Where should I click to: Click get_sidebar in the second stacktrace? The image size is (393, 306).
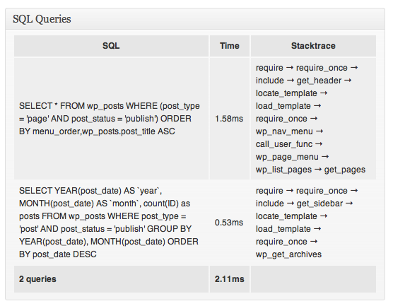point(319,204)
